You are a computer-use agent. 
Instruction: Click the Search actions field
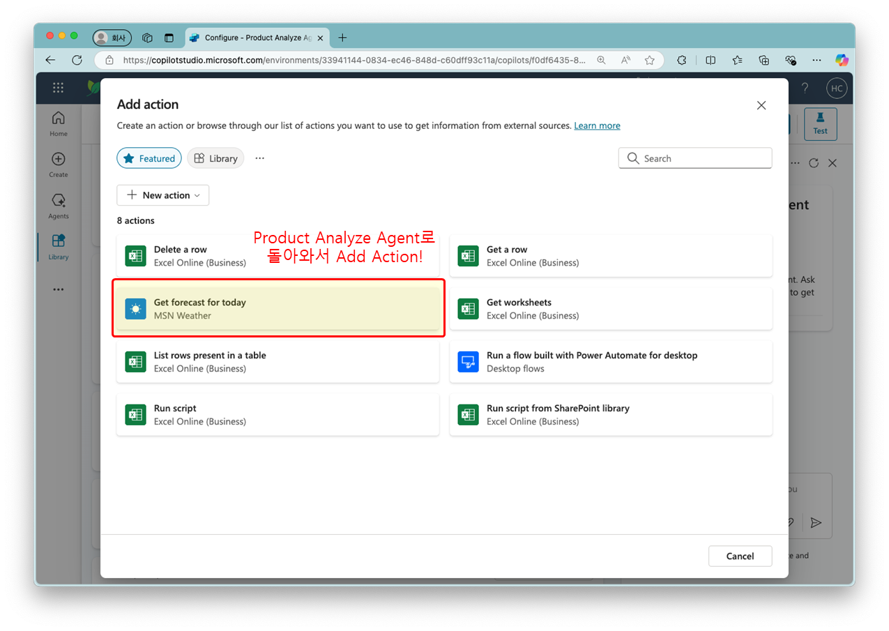tap(695, 158)
